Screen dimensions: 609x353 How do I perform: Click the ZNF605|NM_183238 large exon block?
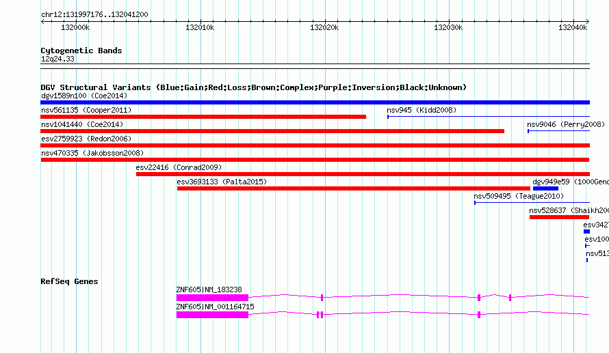coord(212,298)
